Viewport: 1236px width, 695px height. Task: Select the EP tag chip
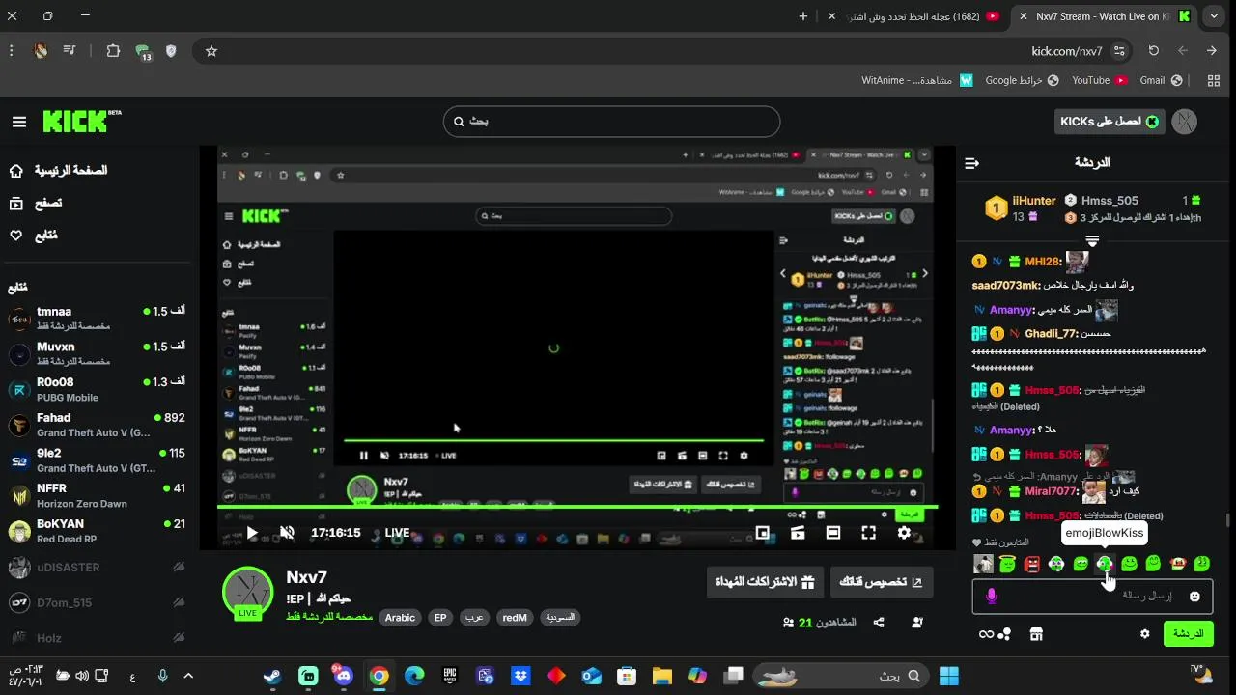tap(440, 618)
